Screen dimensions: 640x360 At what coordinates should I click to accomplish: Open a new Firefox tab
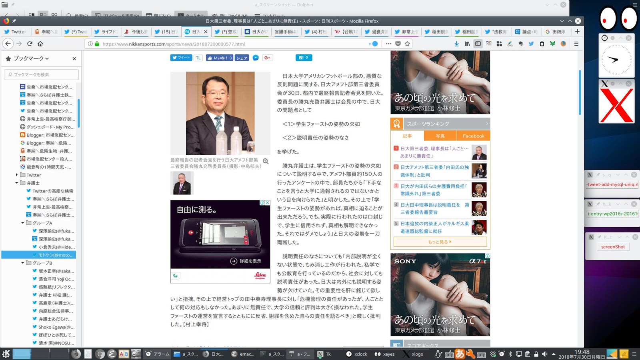coord(577,31)
